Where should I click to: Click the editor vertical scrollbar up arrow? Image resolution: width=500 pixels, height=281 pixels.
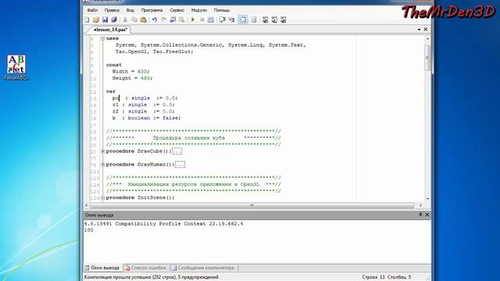coord(427,38)
